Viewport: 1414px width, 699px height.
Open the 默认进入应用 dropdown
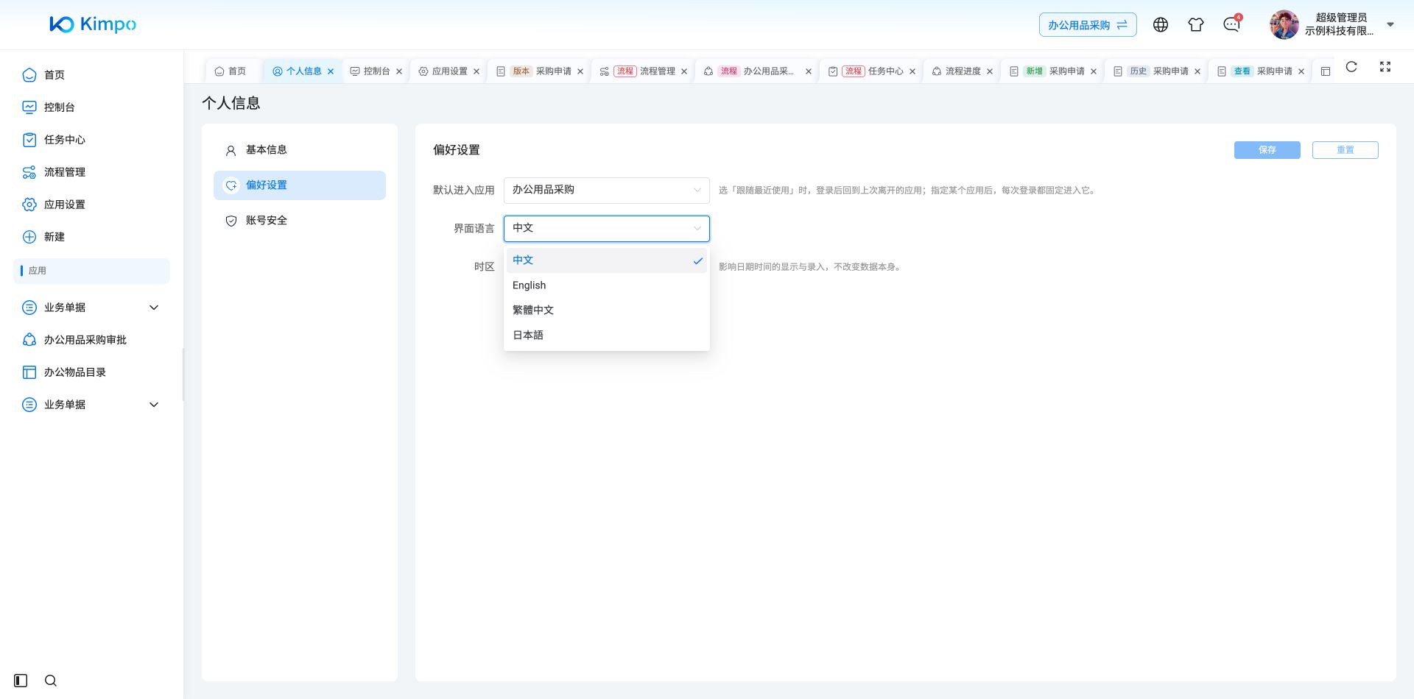click(607, 191)
